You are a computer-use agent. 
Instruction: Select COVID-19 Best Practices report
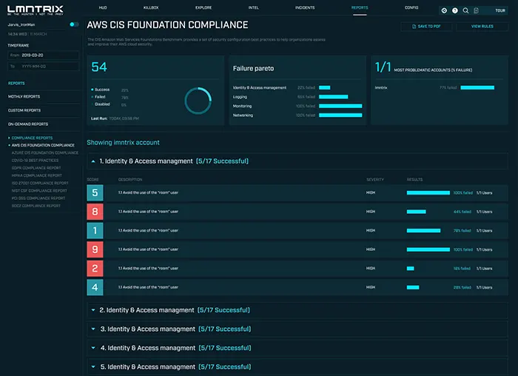click(35, 161)
